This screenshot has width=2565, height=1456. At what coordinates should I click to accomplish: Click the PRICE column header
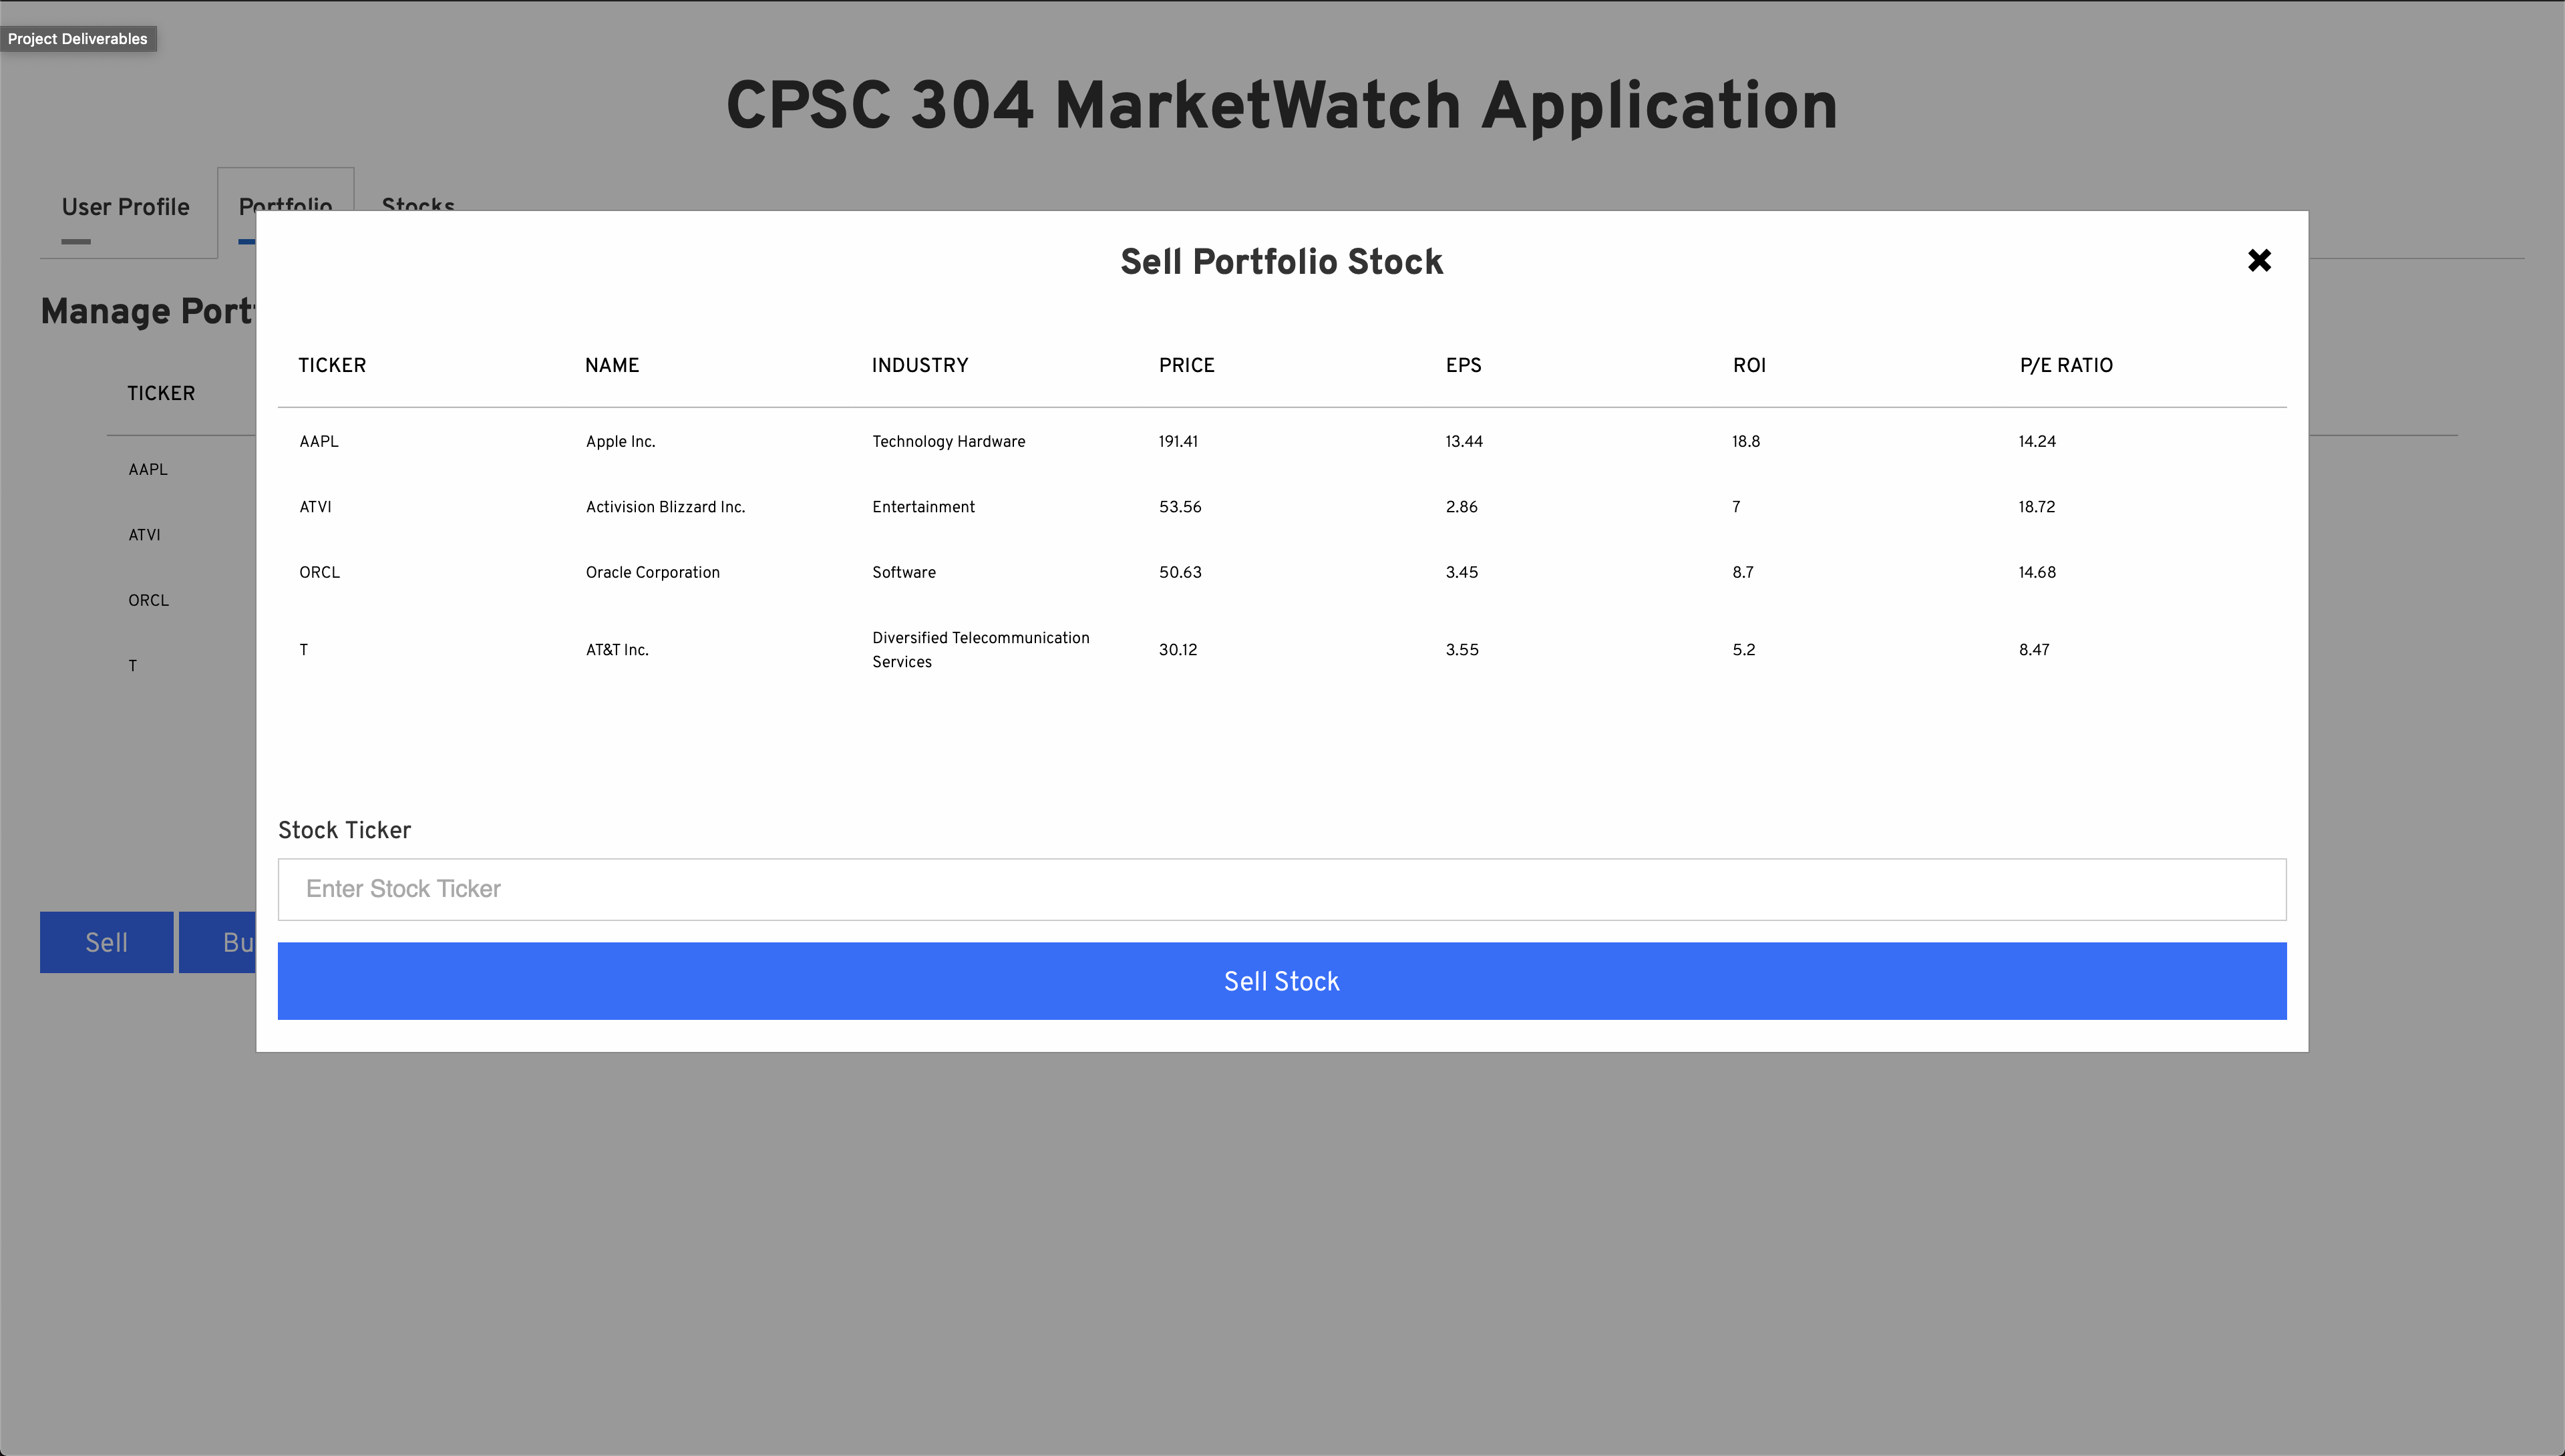click(x=1186, y=365)
